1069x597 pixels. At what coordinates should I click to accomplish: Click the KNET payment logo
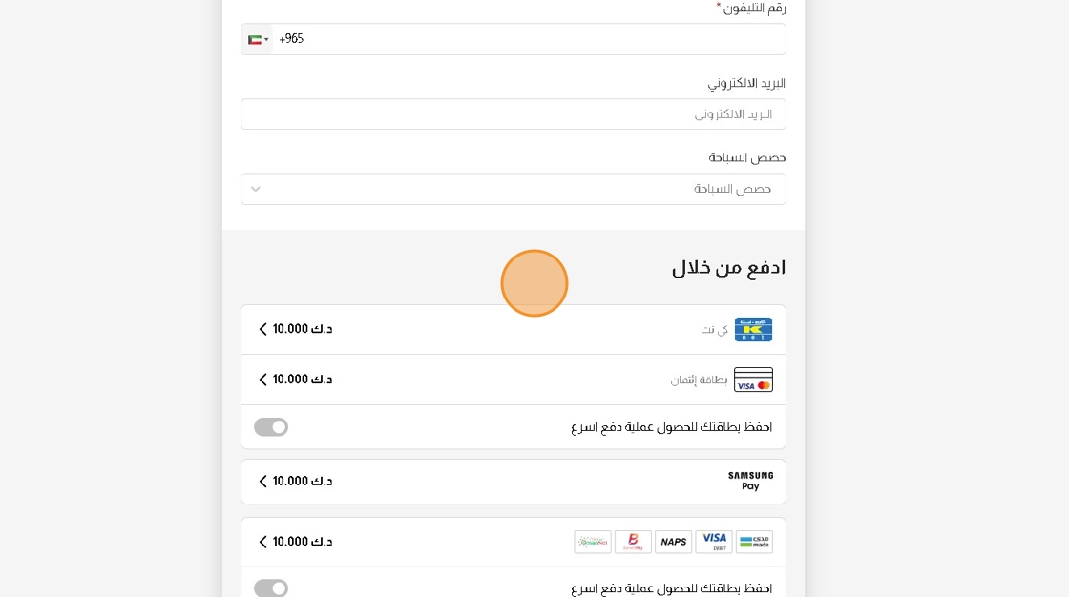coord(753,329)
